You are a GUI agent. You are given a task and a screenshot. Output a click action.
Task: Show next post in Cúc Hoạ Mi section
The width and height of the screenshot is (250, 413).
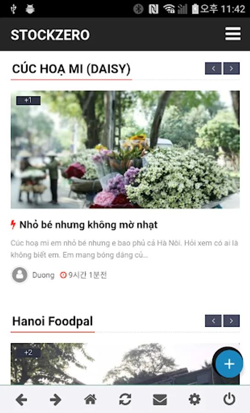tap(231, 68)
